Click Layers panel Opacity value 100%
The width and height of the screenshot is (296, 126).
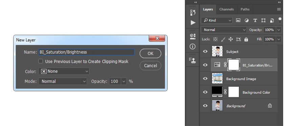pyautogui.click(x=270, y=30)
